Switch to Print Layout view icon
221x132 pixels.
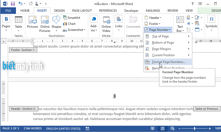162,128
